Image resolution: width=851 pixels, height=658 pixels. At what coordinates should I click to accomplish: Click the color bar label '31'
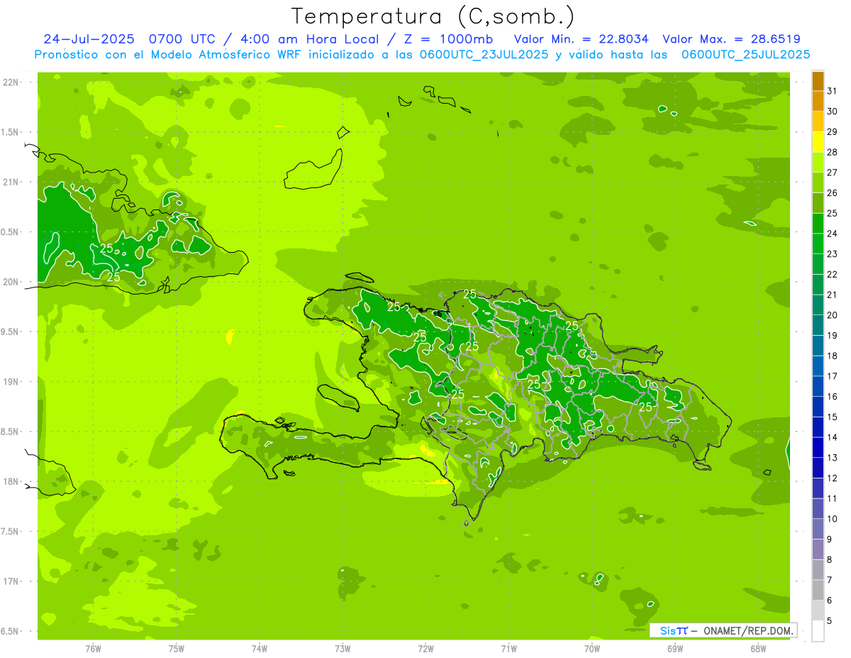point(832,91)
